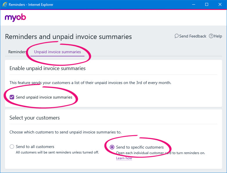Click the 'Select your customers' section heading
The height and width of the screenshot is (173, 227).
click(x=35, y=118)
